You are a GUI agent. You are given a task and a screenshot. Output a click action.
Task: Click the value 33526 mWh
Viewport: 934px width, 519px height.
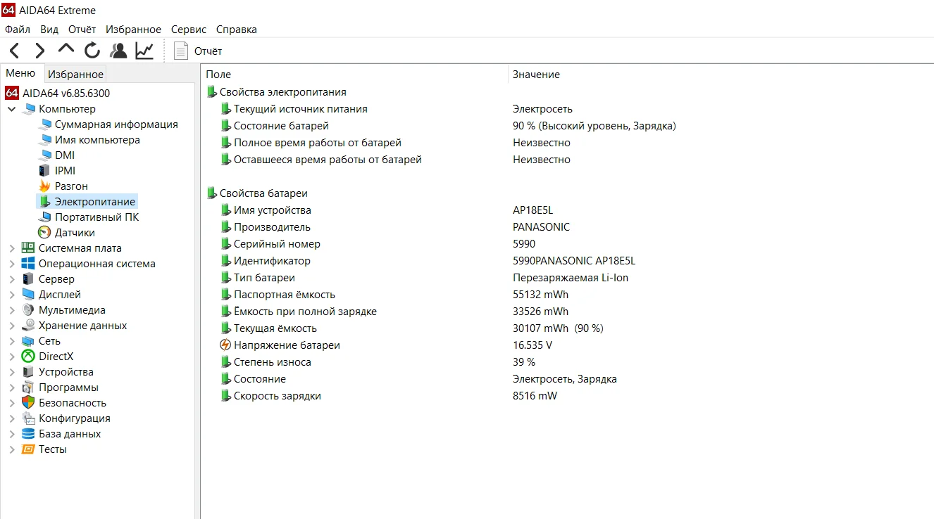point(540,312)
